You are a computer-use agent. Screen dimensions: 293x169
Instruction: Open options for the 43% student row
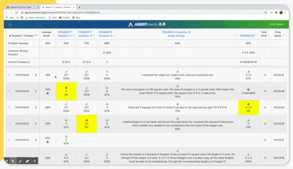(x=36, y=124)
